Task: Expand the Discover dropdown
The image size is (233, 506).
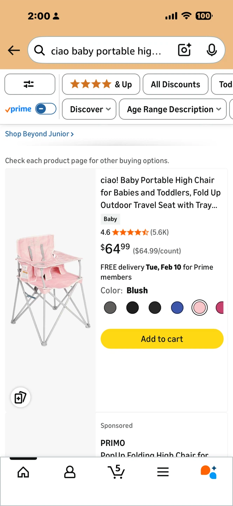Action: 89,109
